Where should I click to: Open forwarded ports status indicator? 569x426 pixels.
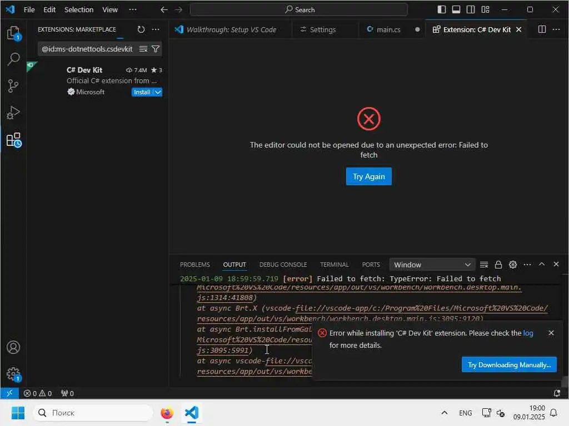[67, 393]
